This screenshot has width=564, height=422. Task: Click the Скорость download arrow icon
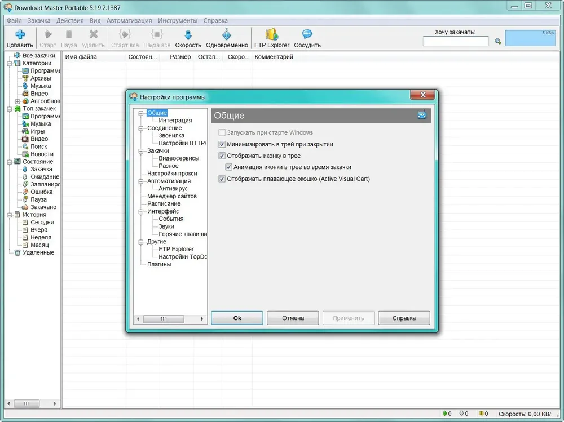tap(188, 35)
